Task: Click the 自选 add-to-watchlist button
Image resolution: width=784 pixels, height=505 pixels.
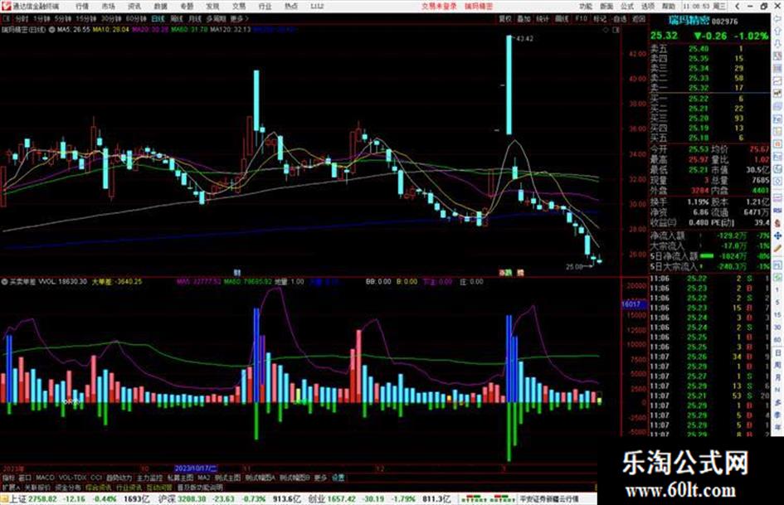Action: click(620, 18)
